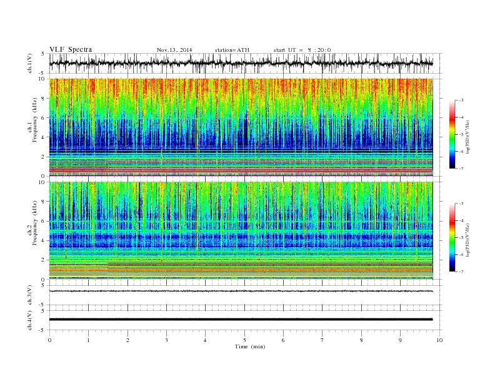Click the ch.1 spectrogram panel
Image resolution: width=495 pixels, height=382 pixels.
pos(241,127)
